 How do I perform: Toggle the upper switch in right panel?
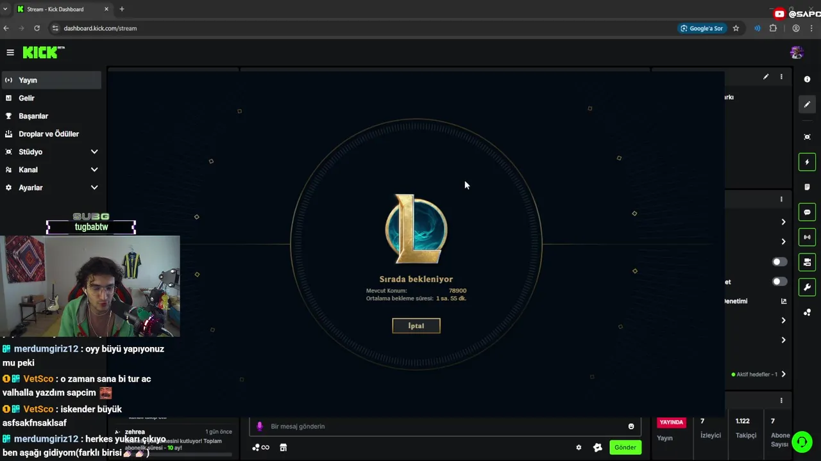click(x=779, y=262)
